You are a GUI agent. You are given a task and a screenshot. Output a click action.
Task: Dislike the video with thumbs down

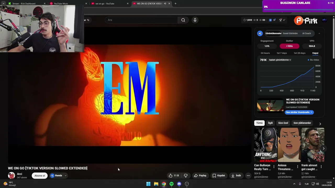click(186, 175)
